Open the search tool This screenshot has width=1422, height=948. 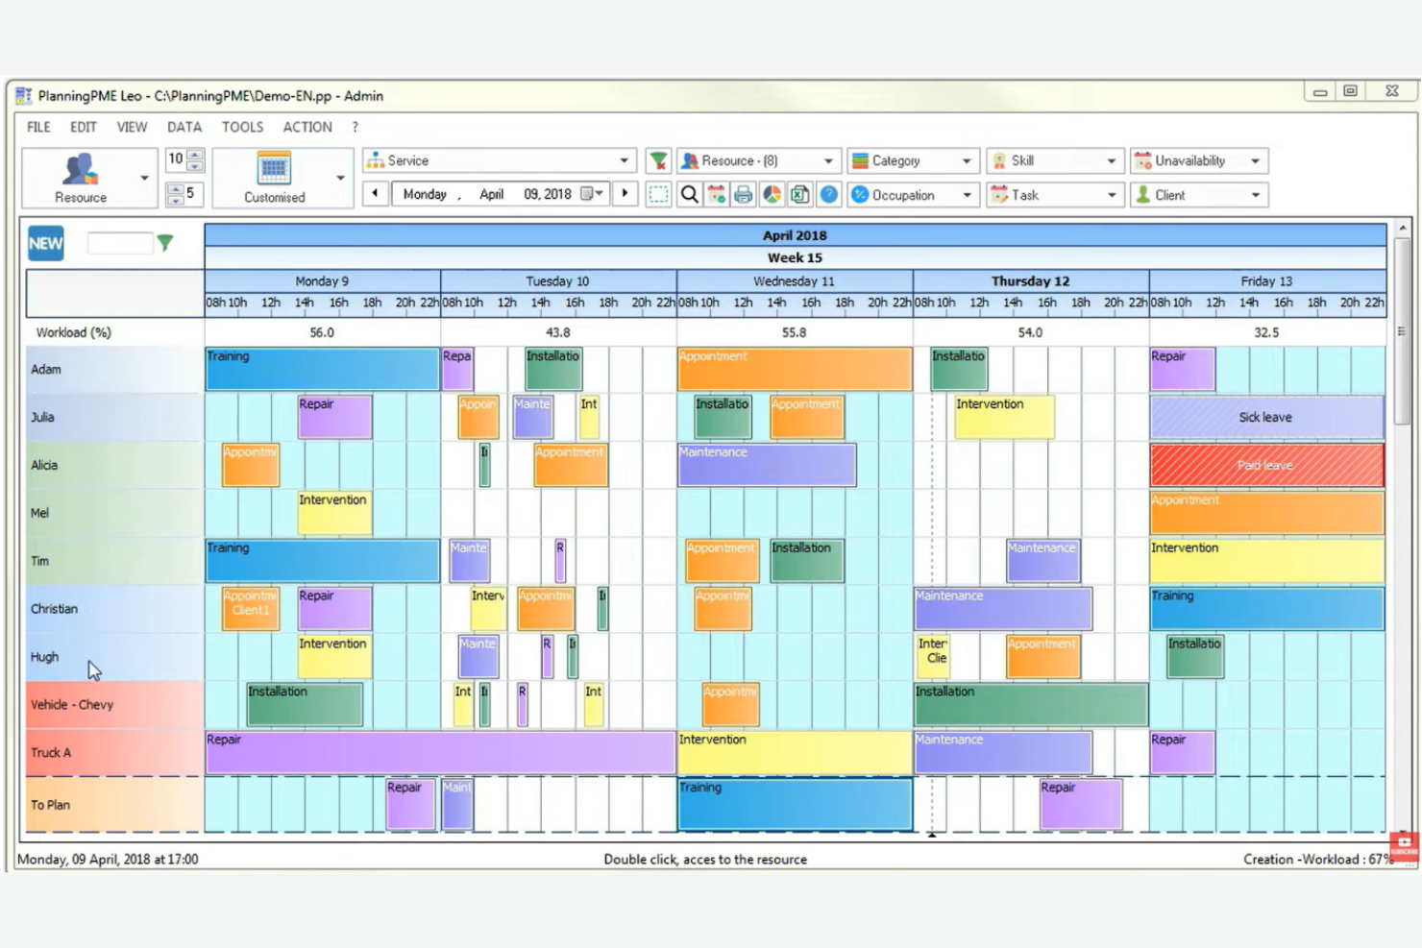[688, 194]
